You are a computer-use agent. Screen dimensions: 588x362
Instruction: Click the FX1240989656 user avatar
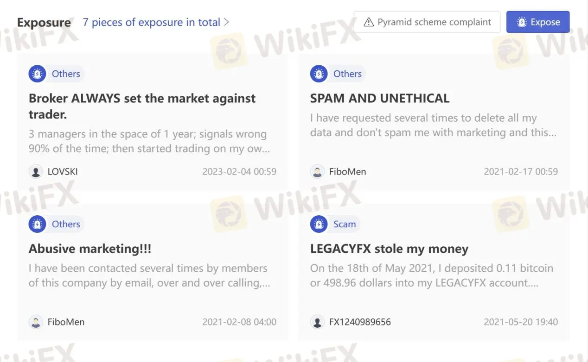click(x=317, y=322)
